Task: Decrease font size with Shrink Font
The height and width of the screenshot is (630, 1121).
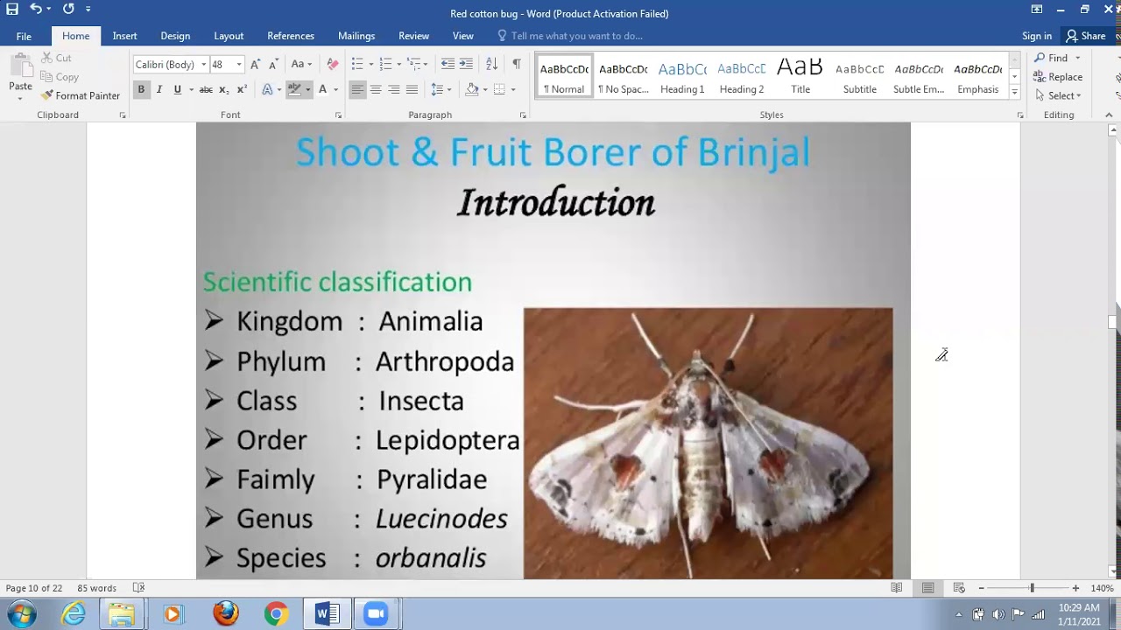Action: (x=273, y=64)
